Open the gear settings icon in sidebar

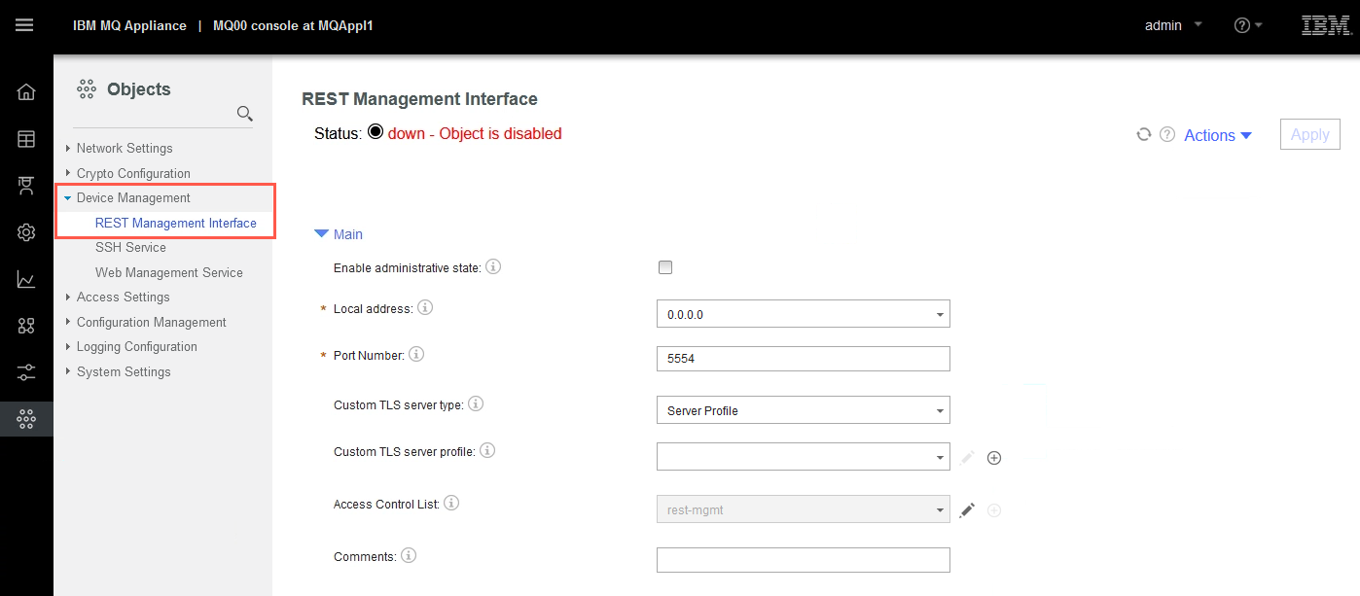[26, 232]
